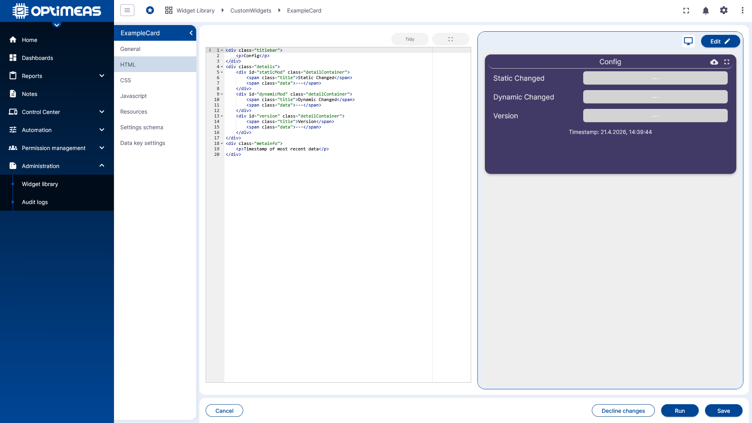Open the notifications bell
The width and height of the screenshot is (752, 423).
tap(706, 11)
